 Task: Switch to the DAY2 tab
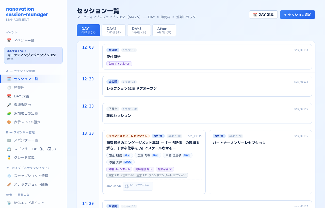[114, 30]
